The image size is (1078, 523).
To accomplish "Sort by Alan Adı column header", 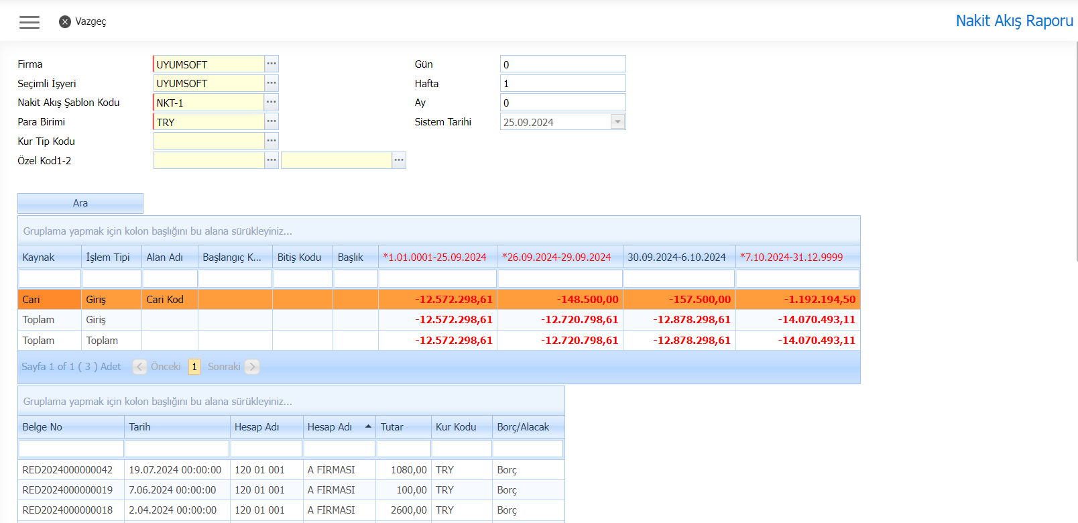I will point(170,257).
